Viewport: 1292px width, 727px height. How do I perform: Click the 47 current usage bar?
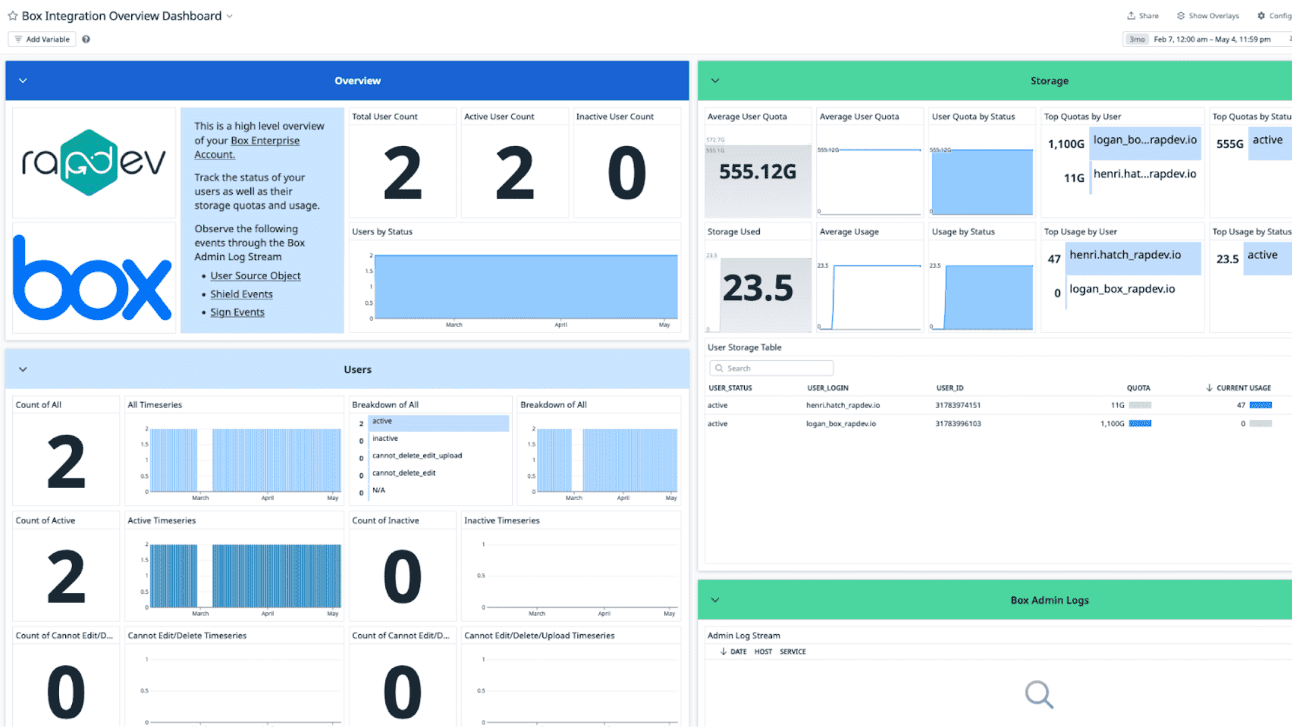pos(1260,405)
